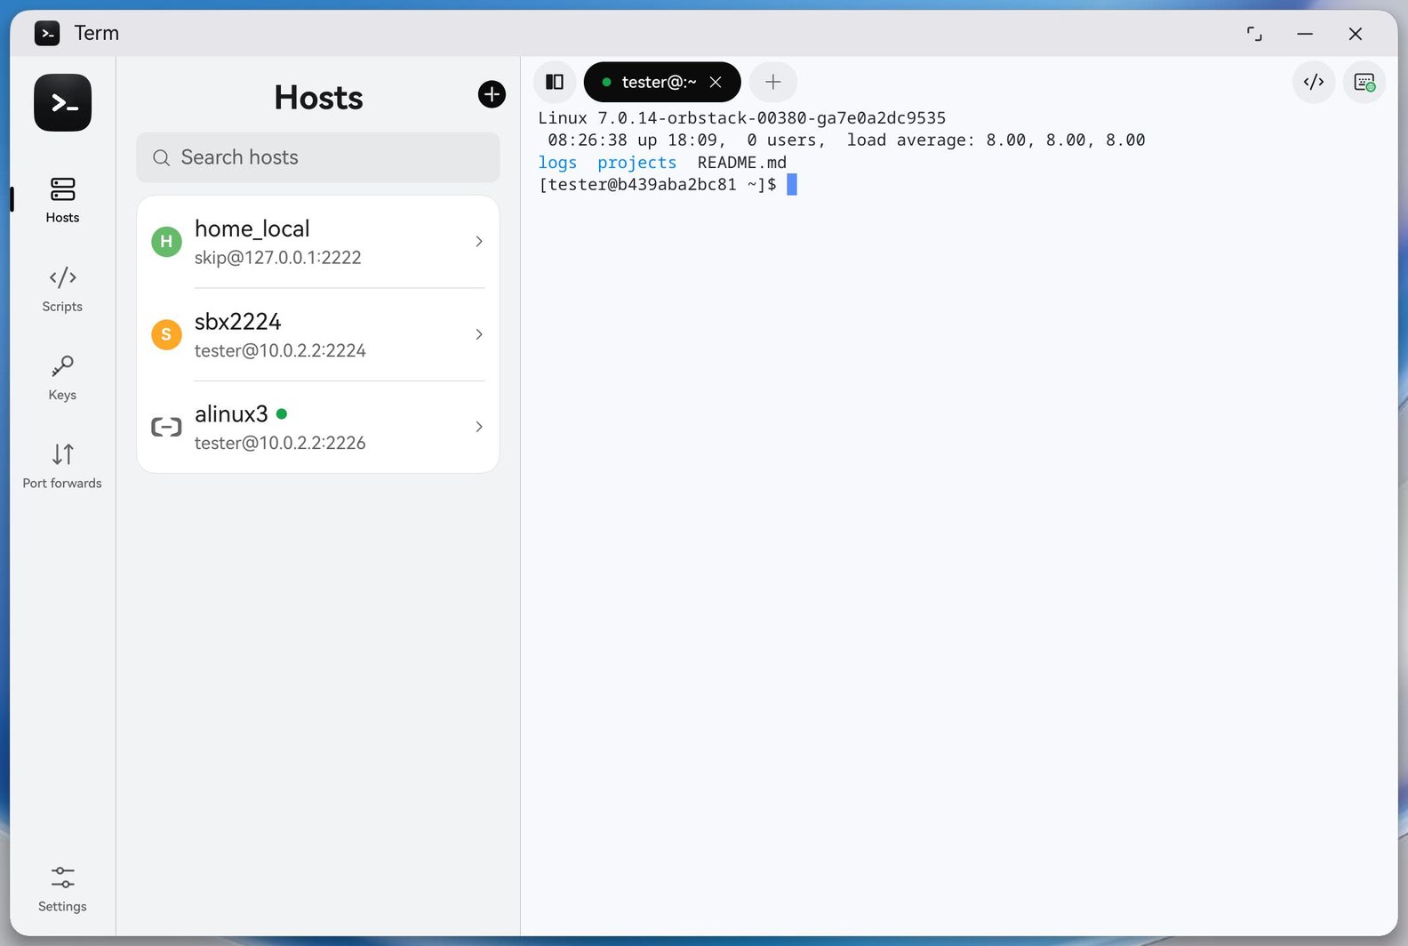This screenshot has width=1408, height=946.
Task: Click address skip@127.0.0.1:2222
Action: (278, 258)
